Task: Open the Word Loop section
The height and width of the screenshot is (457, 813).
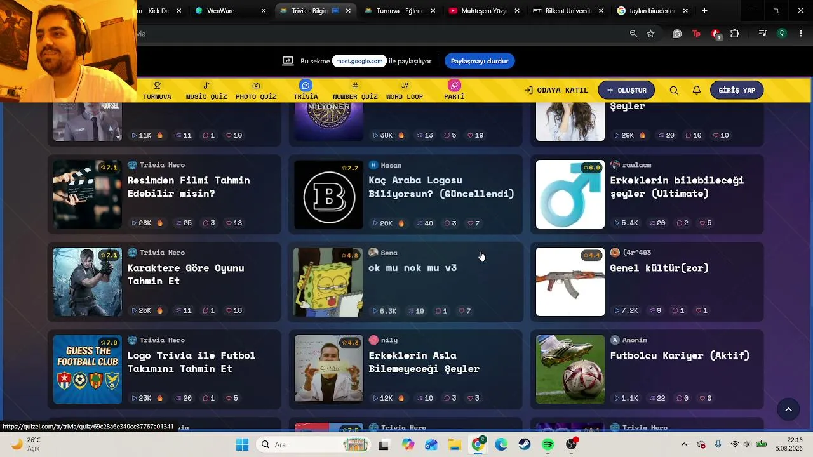Action: (405, 90)
